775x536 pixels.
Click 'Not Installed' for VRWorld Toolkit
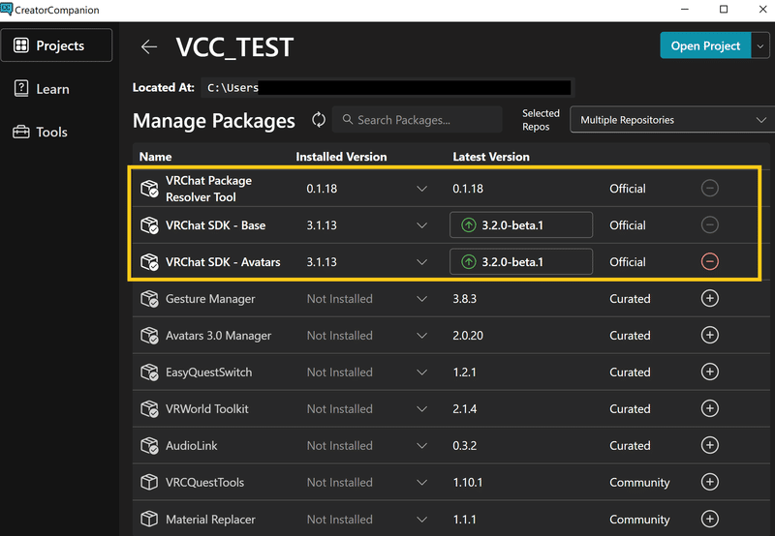[x=340, y=408]
